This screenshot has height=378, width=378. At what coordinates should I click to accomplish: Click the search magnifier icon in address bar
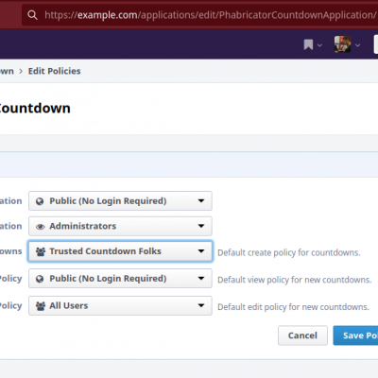point(32,15)
